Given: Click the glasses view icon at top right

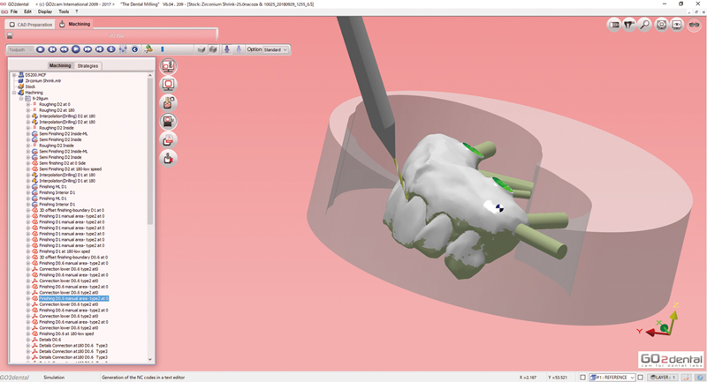Looking at the screenshot, I should click(694, 26).
